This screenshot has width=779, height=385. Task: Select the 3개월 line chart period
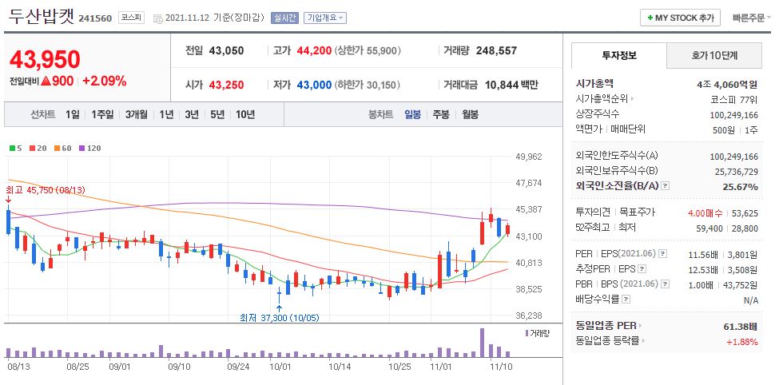[137, 115]
